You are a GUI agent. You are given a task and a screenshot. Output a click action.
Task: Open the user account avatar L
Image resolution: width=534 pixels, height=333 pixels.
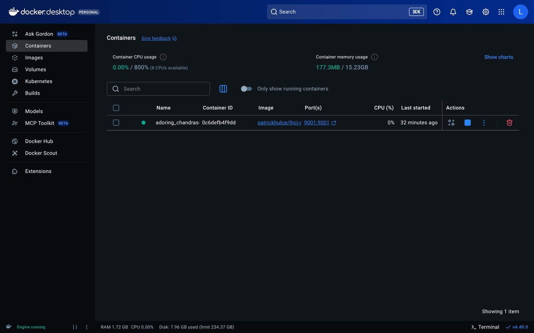tap(520, 12)
